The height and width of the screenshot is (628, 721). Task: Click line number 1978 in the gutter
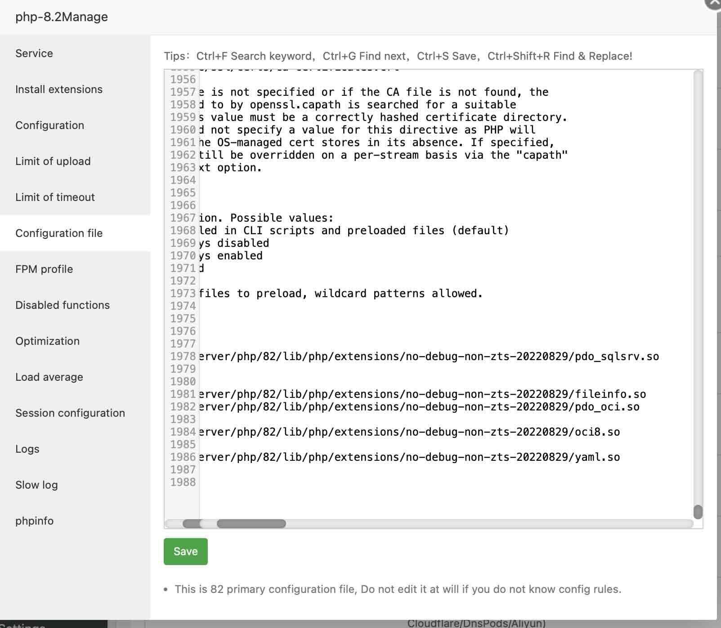[183, 356]
